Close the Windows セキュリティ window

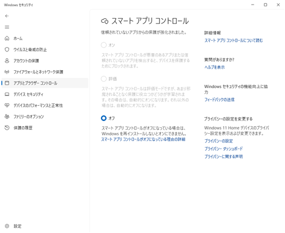click(x=278, y=5)
